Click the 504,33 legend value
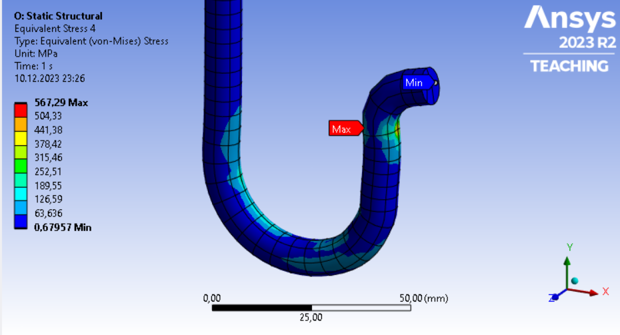The width and height of the screenshot is (620, 335). [x=48, y=116]
